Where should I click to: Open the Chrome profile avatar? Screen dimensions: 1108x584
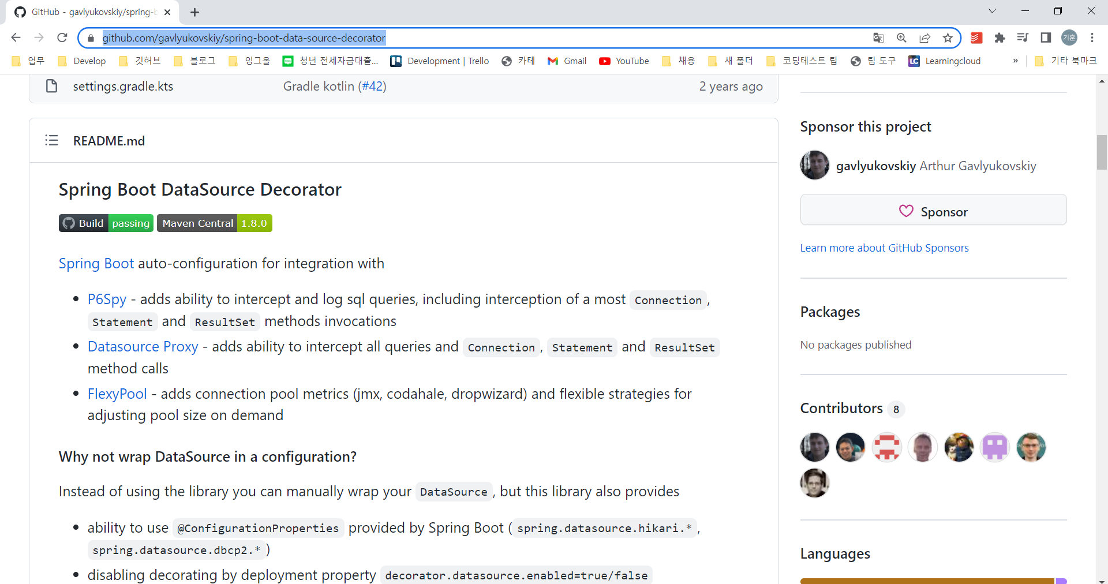(1069, 38)
